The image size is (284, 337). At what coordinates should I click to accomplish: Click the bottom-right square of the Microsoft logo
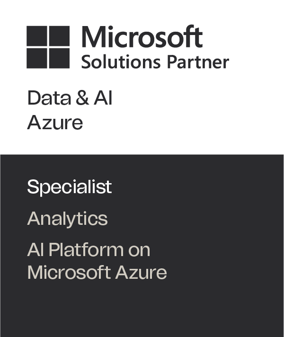(59, 58)
